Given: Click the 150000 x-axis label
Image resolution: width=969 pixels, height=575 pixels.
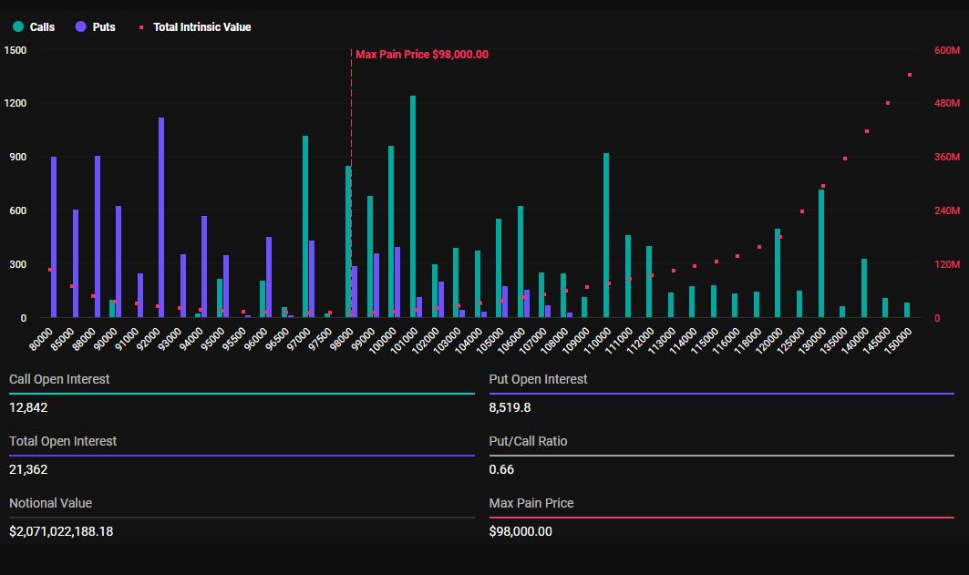Looking at the screenshot, I should [x=898, y=341].
